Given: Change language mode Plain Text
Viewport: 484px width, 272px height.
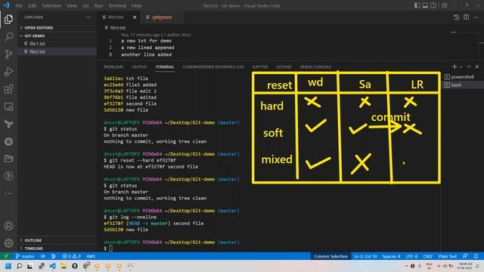Looking at the screenshot, I should coord(447,256).
